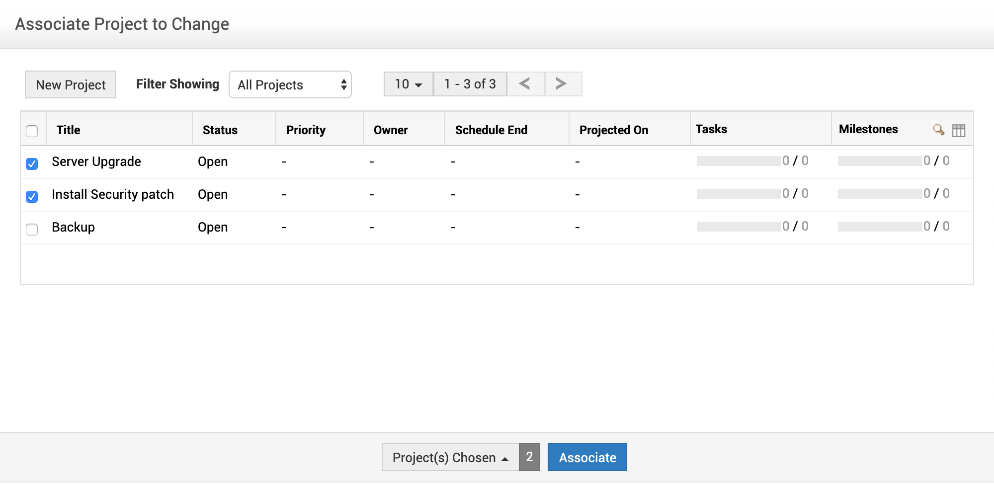Click the Server Upgrade tasks progress bar

739,161
